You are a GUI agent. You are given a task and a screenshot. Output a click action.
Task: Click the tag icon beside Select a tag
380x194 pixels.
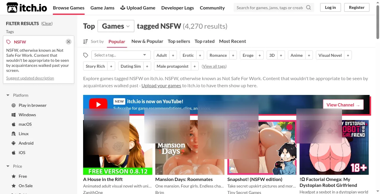86,55
